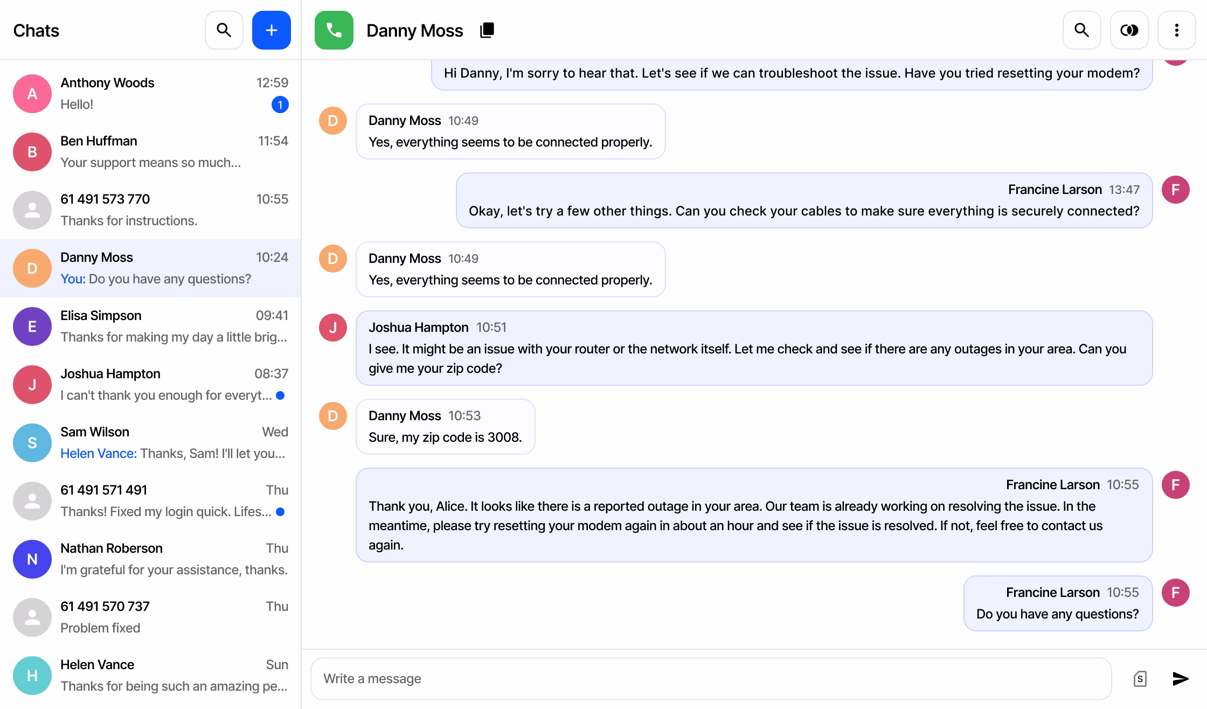Viewport: 1207px width, 709px height.
Task: Click Elisa Simpson's purple E avatar
Action: click(32, 326)
